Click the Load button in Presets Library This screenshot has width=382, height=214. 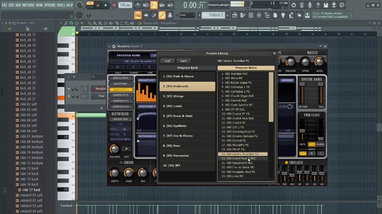click(x=167, y=61)
